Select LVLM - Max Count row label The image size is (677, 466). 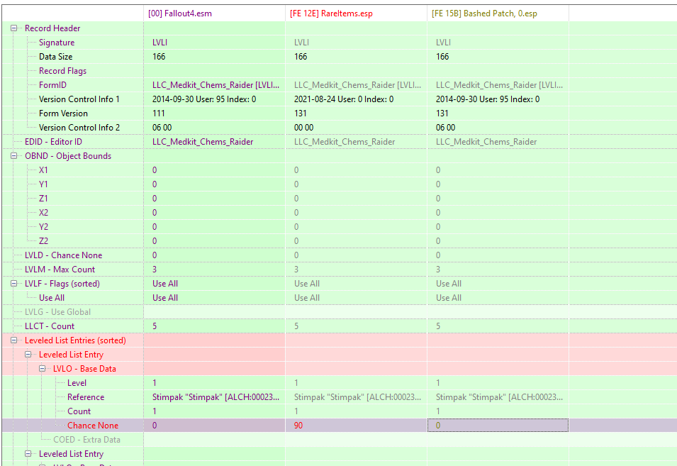(60, 270)
